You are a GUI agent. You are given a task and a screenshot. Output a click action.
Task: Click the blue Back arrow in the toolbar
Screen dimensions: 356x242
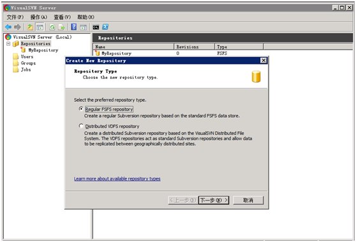click(x=8, y=27)
